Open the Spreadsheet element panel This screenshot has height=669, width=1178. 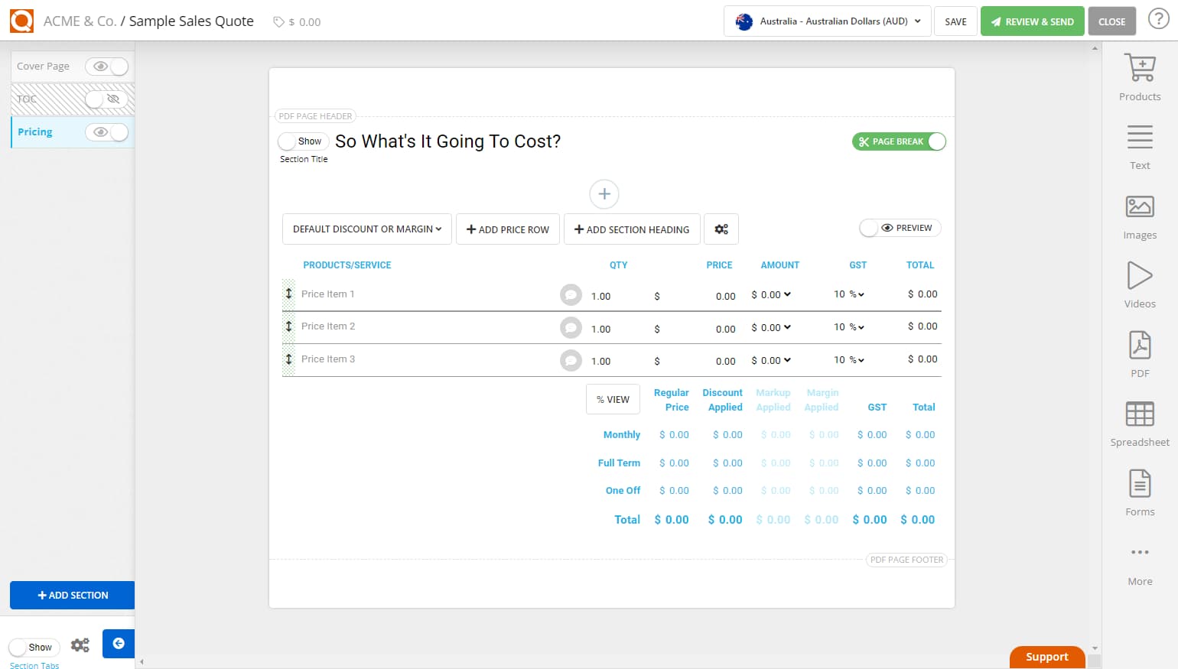(1139, 421)
